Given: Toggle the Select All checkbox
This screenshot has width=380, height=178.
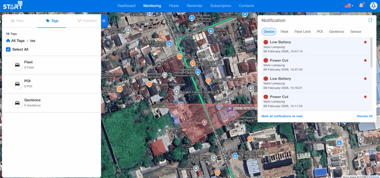Looking at the screenshot, I should pos(8,49).
